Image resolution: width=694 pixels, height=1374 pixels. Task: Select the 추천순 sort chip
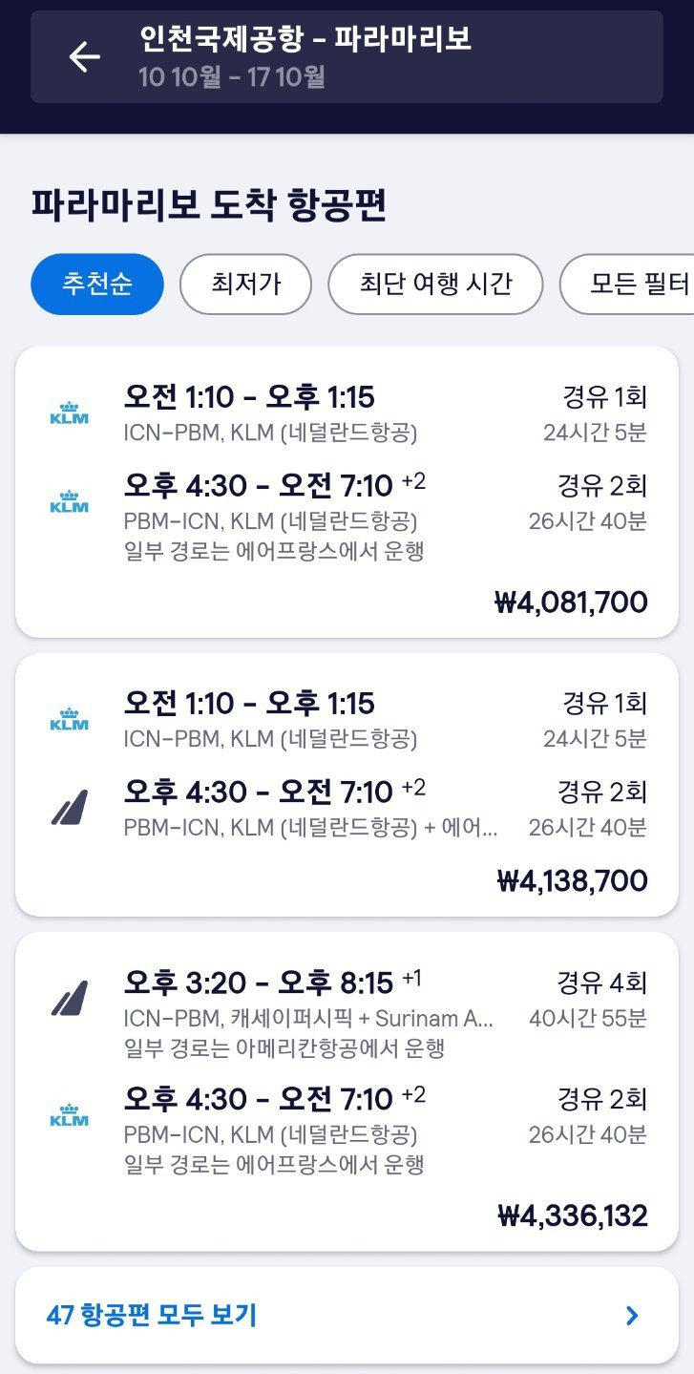97,284
